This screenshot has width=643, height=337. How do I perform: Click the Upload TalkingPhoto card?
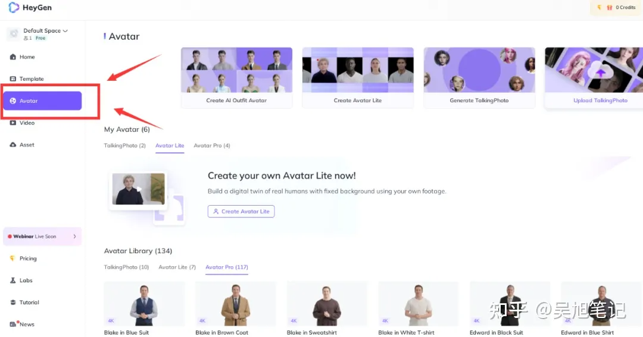(x=594, y=77)
